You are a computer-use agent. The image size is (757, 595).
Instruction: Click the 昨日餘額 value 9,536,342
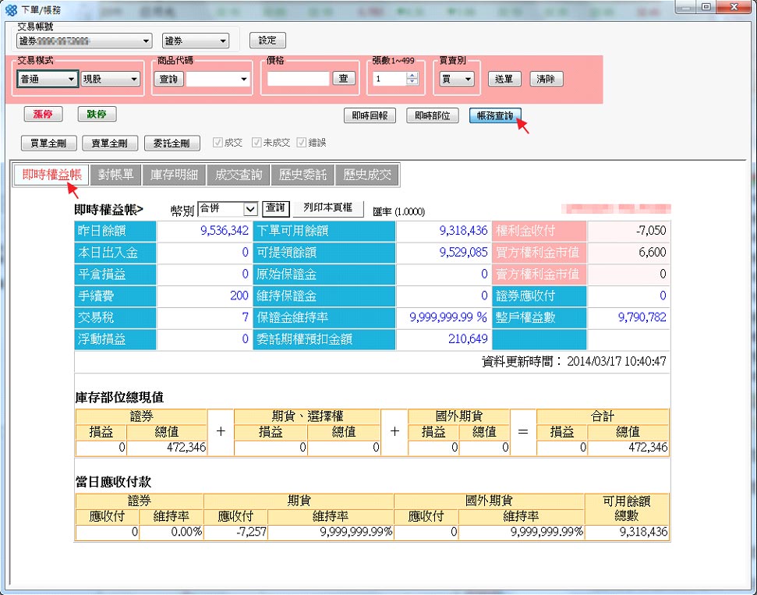(225, 231)
